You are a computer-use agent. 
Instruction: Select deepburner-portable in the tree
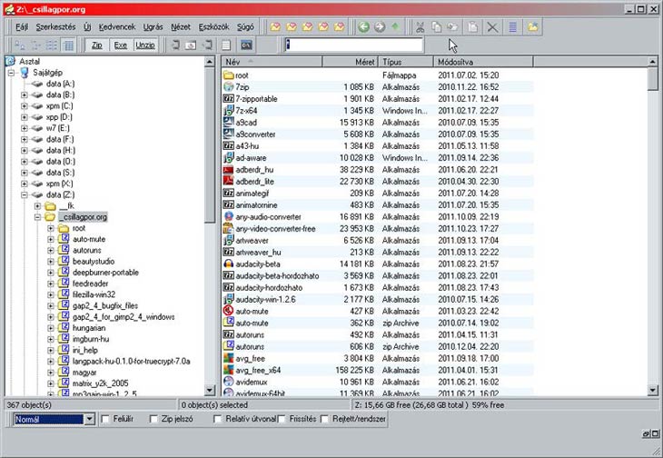point(105,273)
